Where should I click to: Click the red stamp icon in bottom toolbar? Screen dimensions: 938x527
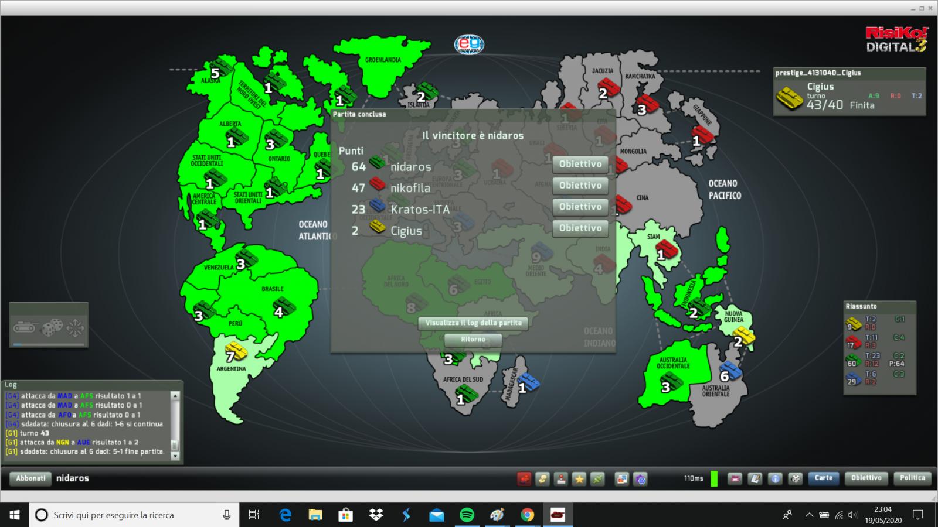point(561,479)
